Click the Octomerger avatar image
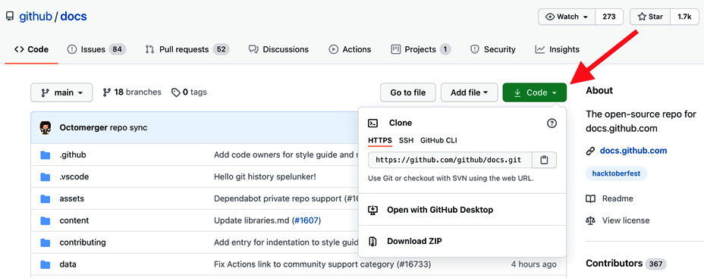 (x=46, y=127)
